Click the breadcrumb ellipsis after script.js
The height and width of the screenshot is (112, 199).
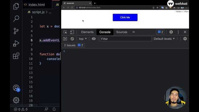click(50, 12)
